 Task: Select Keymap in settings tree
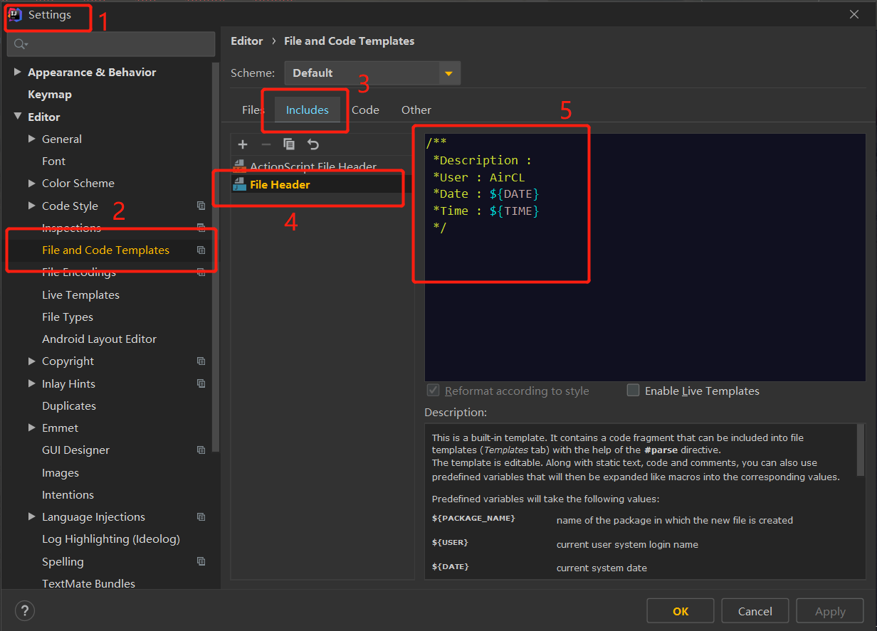[50, 95]
